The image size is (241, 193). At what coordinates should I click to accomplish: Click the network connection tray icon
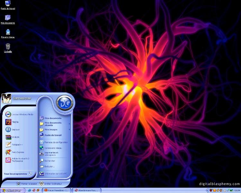click(228, 190)
